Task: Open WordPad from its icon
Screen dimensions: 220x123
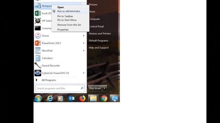Action: tap(37, 51)
